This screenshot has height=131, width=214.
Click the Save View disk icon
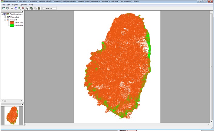coord(39,8)
